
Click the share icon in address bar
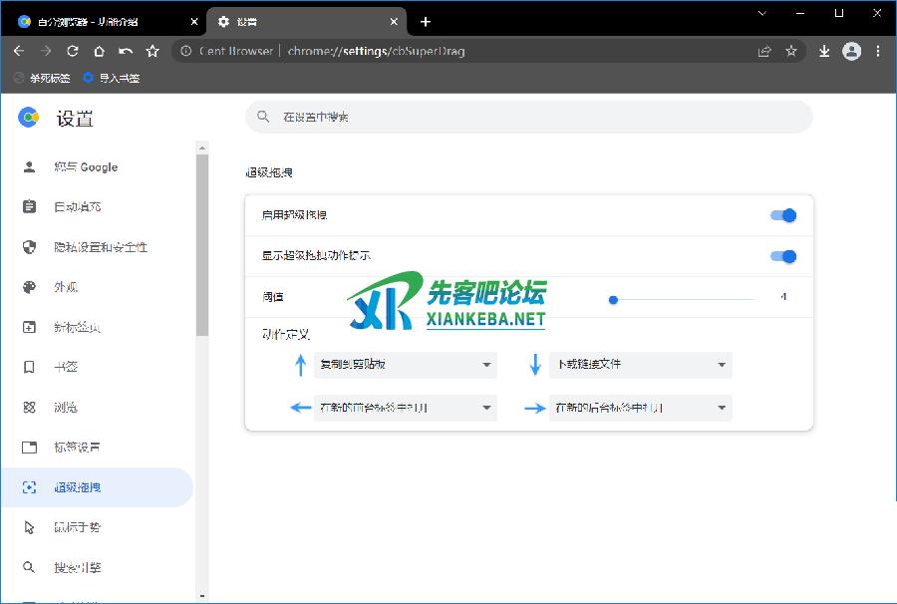(764, 51)
